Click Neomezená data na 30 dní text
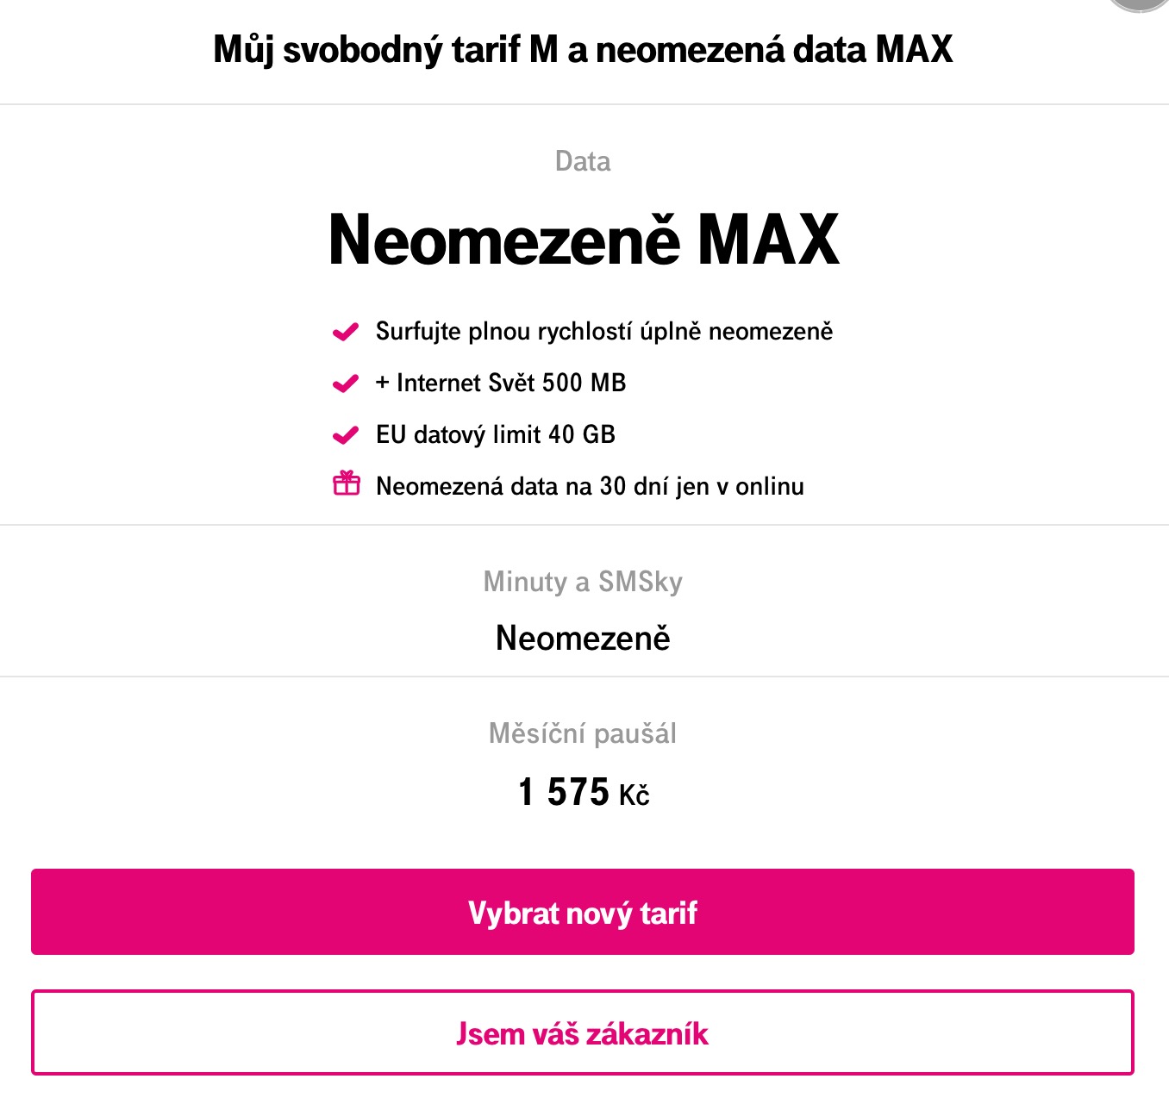Viewport: 1169px width, 1110px height. point(590,487)
